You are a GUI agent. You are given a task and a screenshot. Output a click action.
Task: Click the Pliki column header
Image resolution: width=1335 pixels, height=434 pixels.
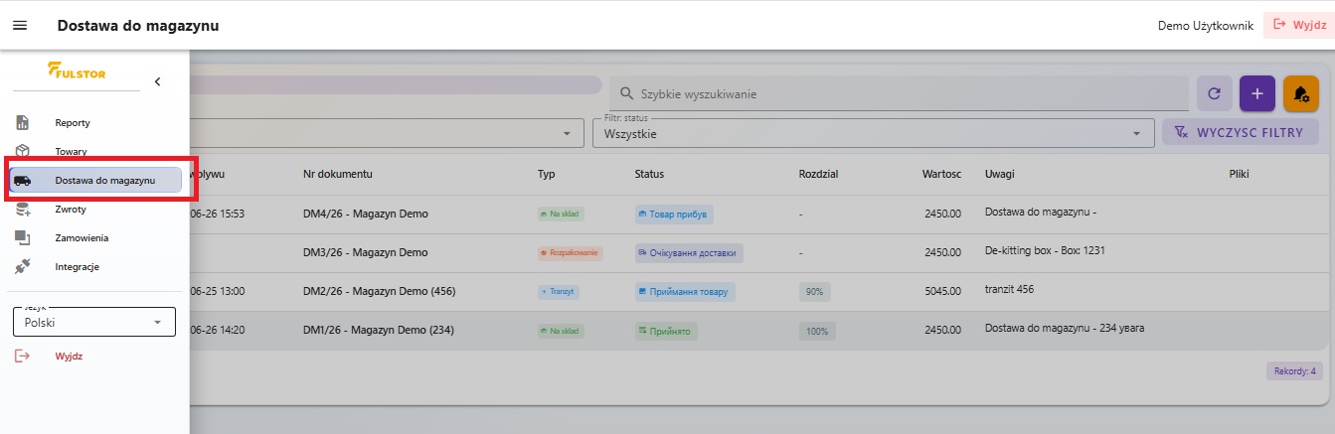[1239, 174]
